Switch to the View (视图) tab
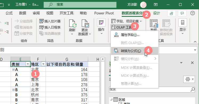199x104 pixels. (x=50, y=13)
